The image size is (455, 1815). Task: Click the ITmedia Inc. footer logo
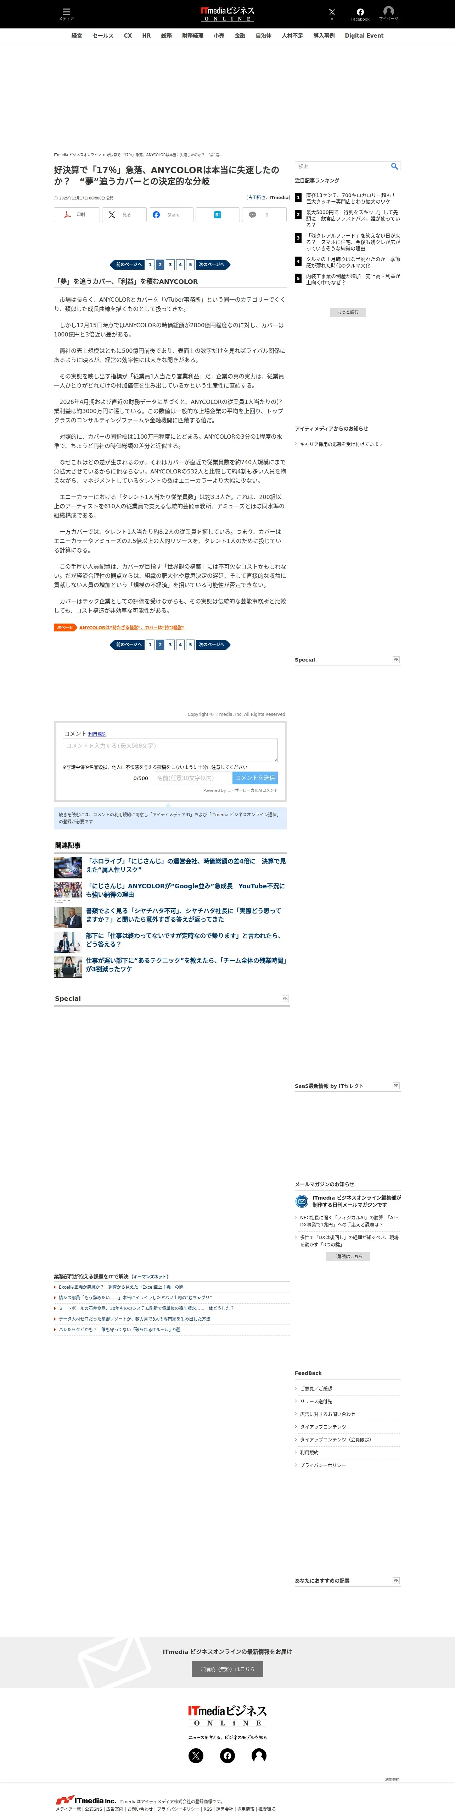pos(86,1800)
